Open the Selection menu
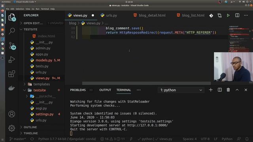This screenshot has width=253, height=142. (20, 9)
